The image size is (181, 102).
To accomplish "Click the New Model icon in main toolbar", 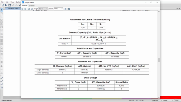I will [x=3, y=5].
